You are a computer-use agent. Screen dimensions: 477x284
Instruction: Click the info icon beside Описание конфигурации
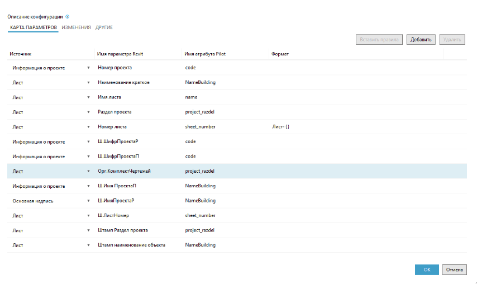pos(67,17)
